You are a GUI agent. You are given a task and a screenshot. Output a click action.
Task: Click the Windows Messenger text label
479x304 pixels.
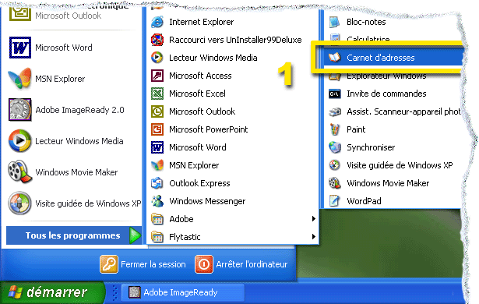point(207,201)
